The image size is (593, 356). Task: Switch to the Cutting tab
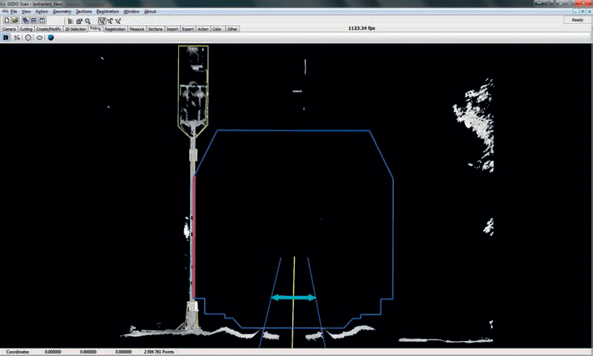pos(26,29)
